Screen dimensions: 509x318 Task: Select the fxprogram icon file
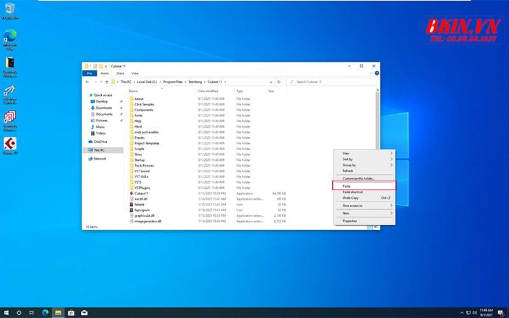click(x=132, y=210)
